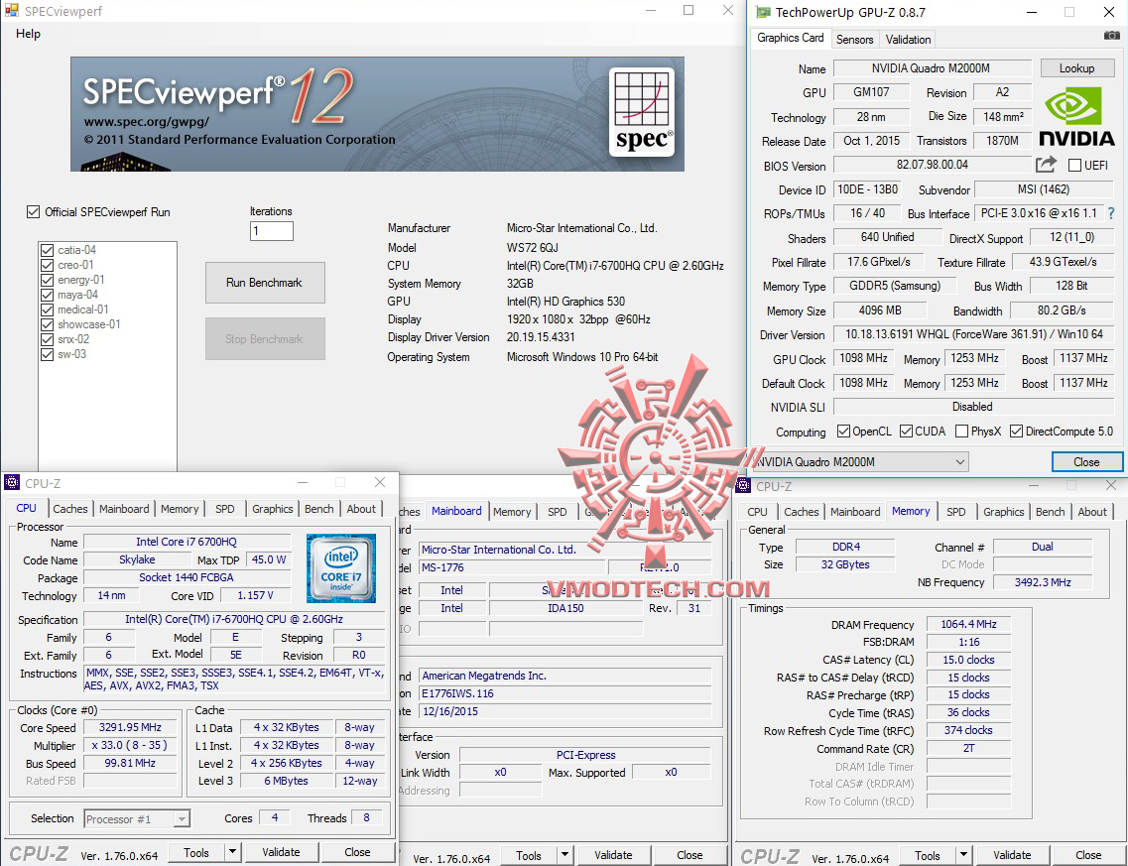This screenshot has width=1128, height=866.
Task: Click the Stop Benchmark button
Action: 265,339
